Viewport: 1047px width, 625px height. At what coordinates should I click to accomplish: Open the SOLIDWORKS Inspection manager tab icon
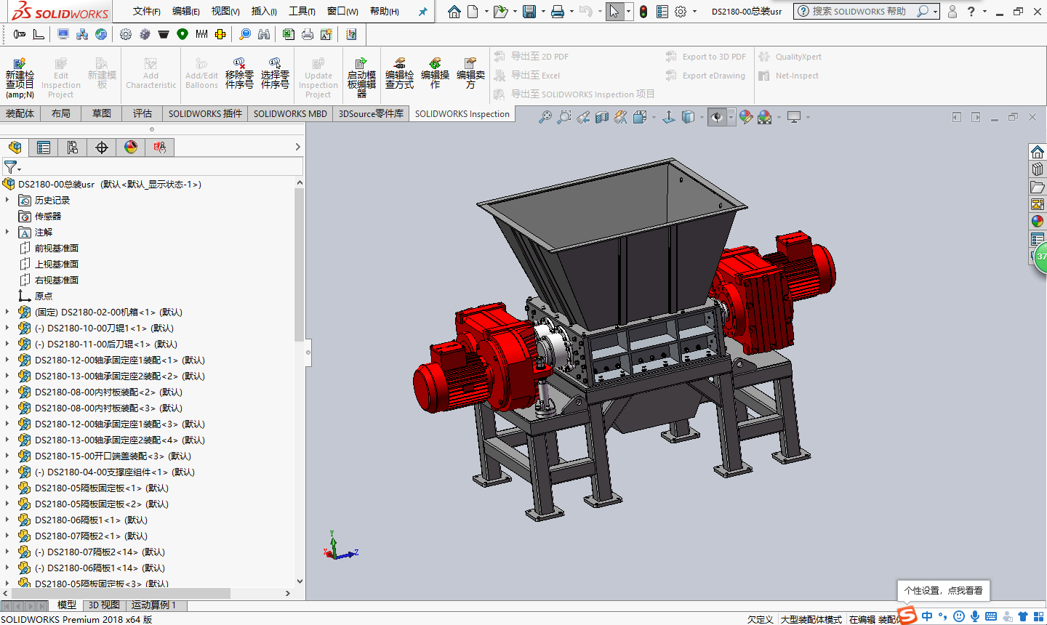pyautogui.click(x=160, y=148)
